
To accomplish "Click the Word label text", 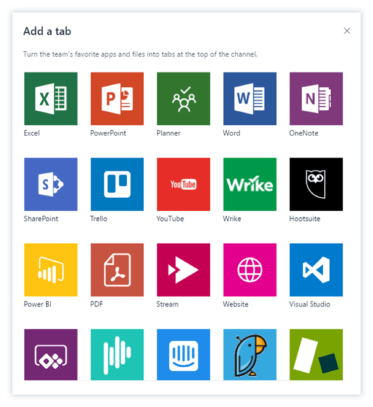I will pyautogui.click(x=231, y=133).
